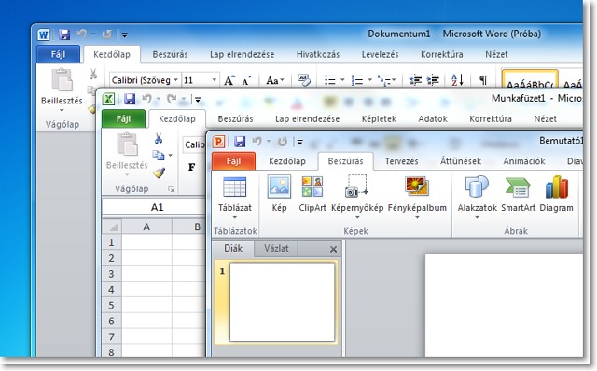Image resolution: width=597 pixels, height=371 pixels.
Task: Open the Képernyőkép screenshot dropdown
Action: pyautogui.click(x=357, y=217)
